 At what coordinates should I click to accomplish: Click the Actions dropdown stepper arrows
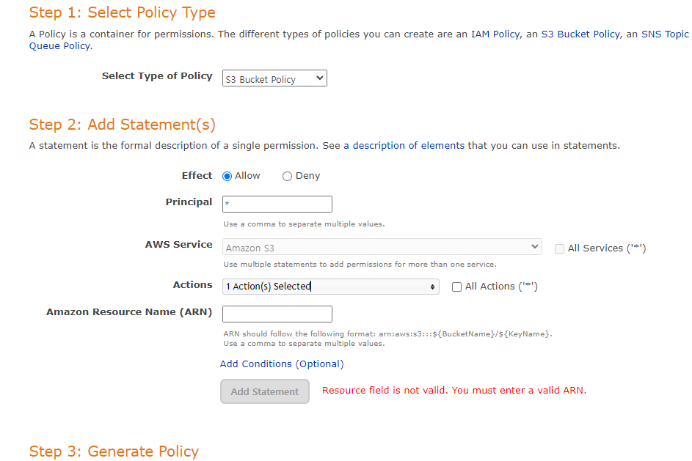coord(432,287)
